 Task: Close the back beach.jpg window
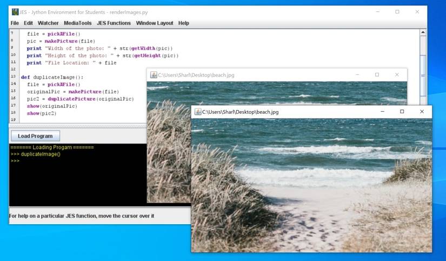point(397,74)
